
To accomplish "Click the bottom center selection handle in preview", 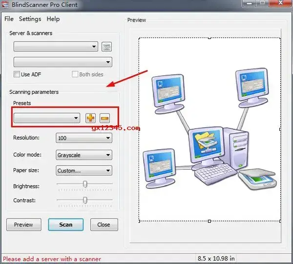I will click(209, 221).
